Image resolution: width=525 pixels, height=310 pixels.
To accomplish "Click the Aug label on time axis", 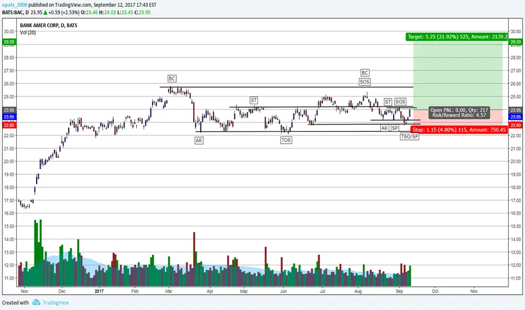I will tap(358, 291).
